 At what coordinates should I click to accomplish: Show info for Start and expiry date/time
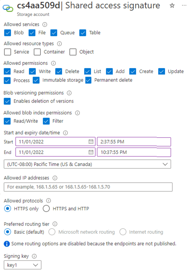click(x=65, y=133)
